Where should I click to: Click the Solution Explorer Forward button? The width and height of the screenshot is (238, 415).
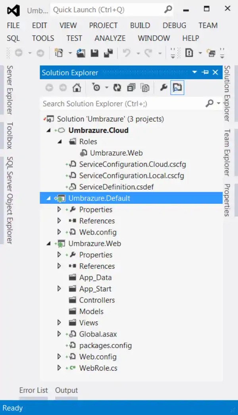63,87
